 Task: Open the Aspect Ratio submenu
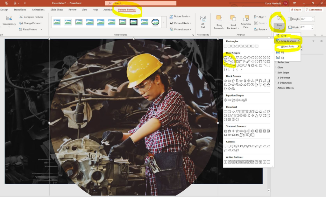click(288, 46)
